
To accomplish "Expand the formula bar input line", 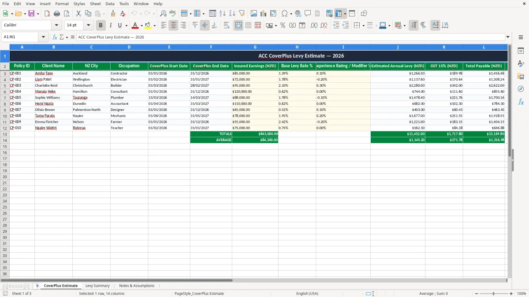I will [x=508, y=37].
